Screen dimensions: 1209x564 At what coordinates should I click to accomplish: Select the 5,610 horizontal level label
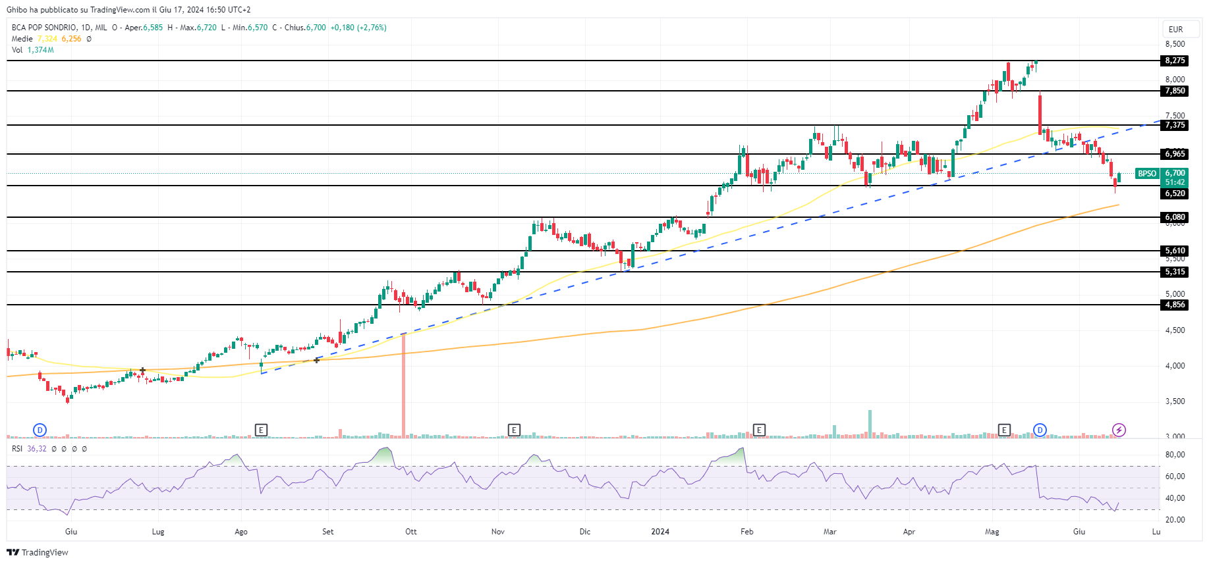click(1175, 251)
